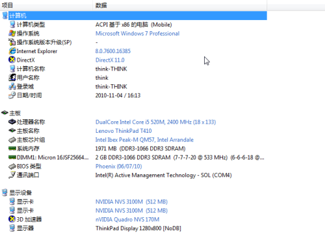
Task: Select the 处理器名称 label
Action: pyautogui.click(x=31, y=122)
